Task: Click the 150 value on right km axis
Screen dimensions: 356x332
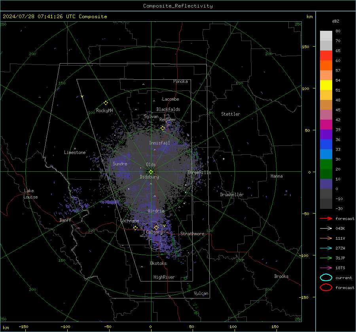Action: click(305, 47)
